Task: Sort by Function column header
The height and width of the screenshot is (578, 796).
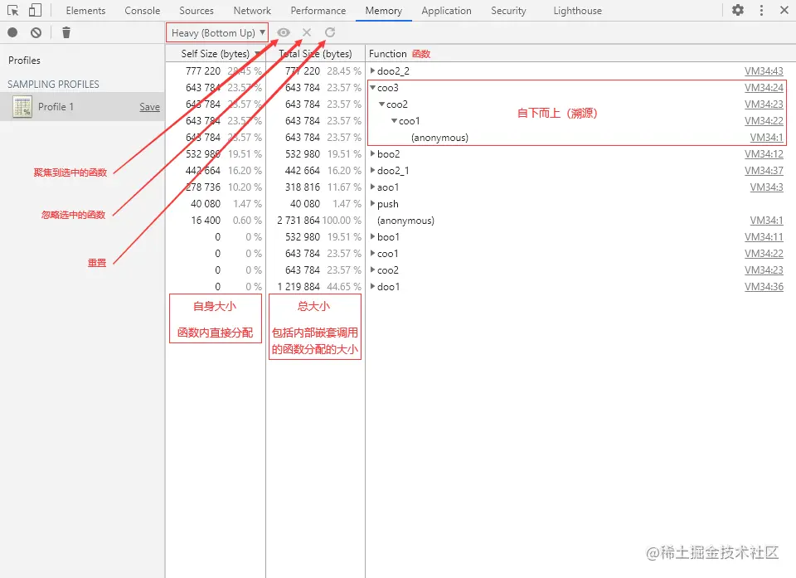Action: (388, 53)
